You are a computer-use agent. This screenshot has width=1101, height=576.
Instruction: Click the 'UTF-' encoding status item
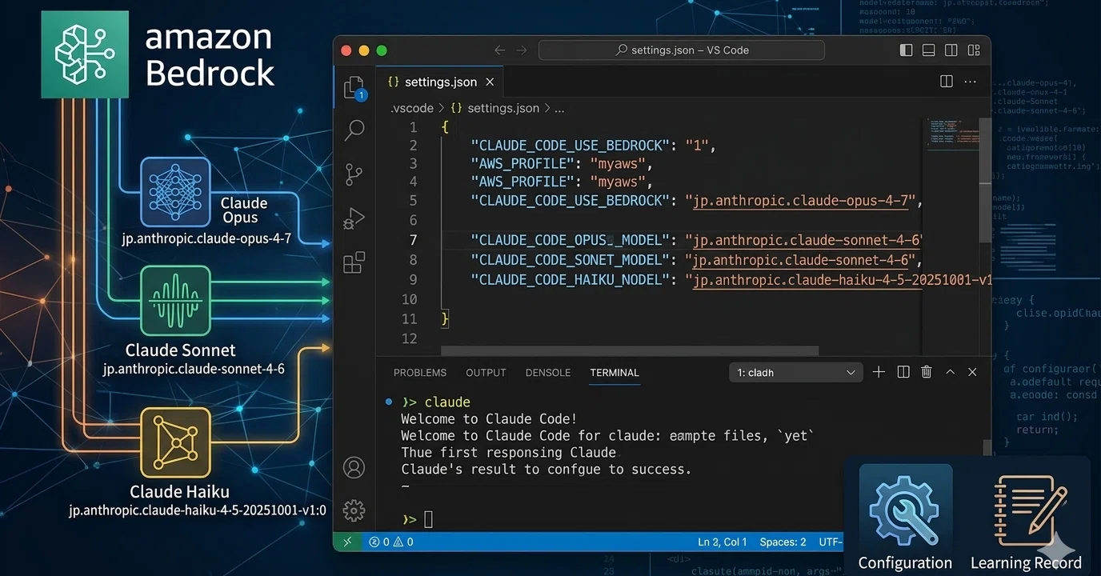pos(831,542)
